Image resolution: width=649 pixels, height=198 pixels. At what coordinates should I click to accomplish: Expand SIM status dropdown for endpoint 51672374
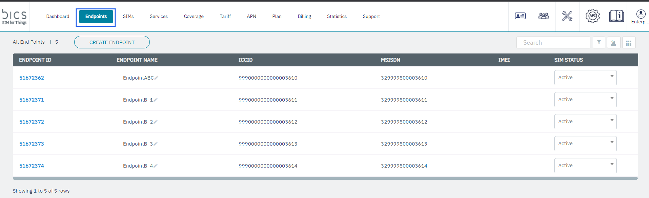[585, 166]
